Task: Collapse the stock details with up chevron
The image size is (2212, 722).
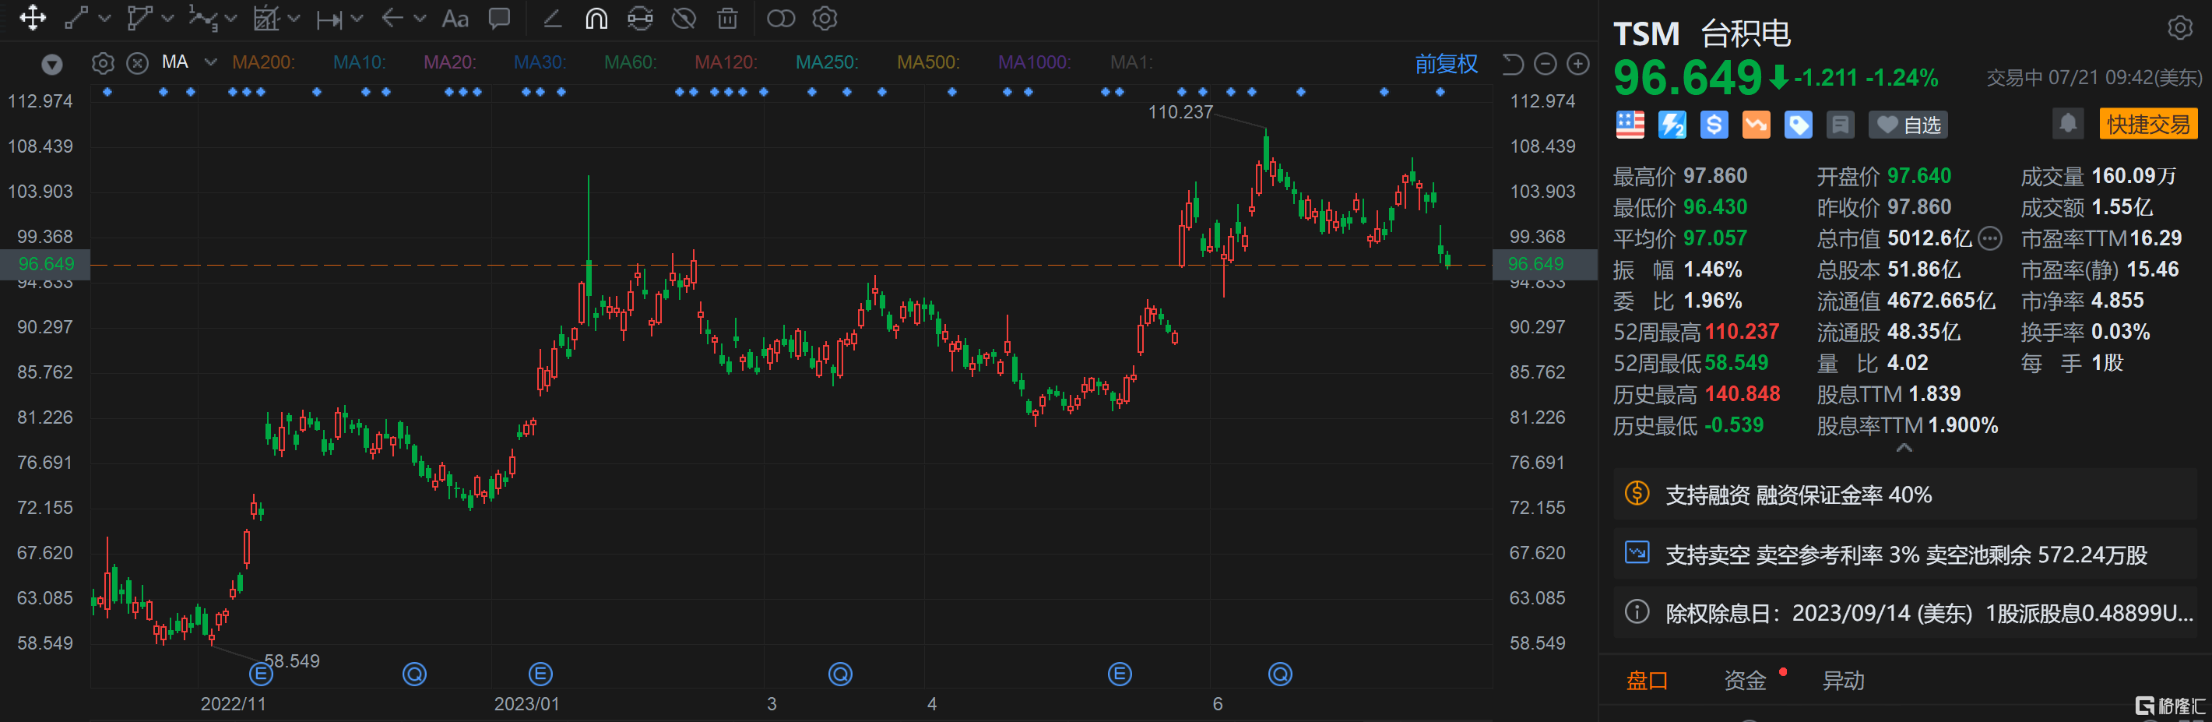Action: (x=1904, y=447)
